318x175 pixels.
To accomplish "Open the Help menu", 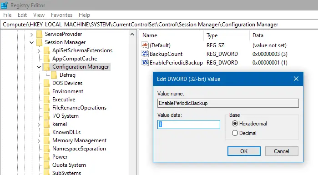I will point(84,15).
